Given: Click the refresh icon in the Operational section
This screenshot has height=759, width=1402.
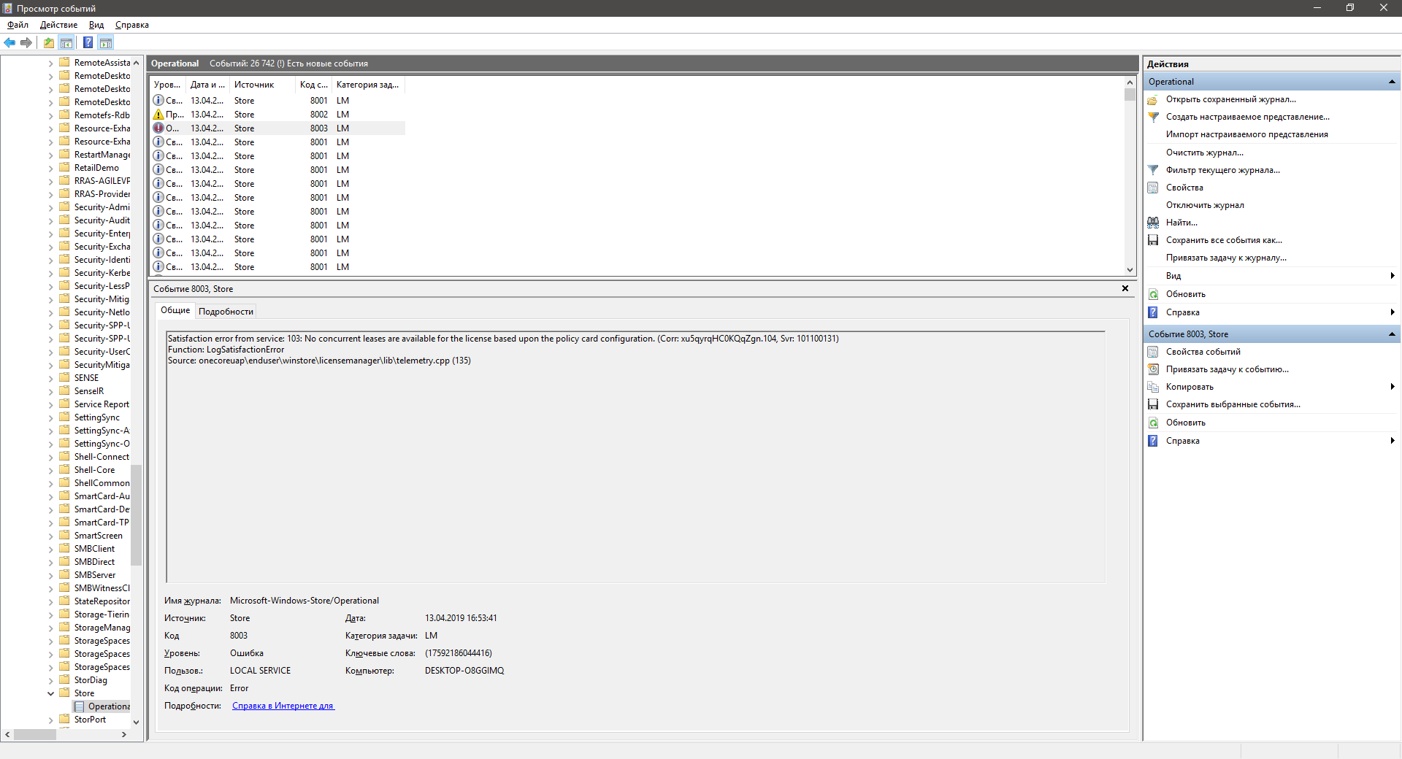Looking at the screenshot, I should click(1153, 294).
